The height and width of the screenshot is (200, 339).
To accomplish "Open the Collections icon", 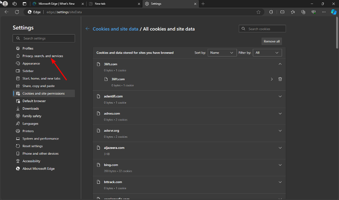I will click(x=303, y=12).
